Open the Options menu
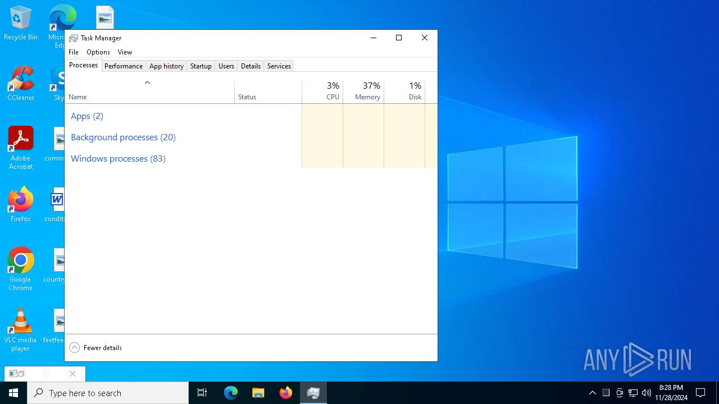Screen dimensions: 719x404 tap(98, 52)
